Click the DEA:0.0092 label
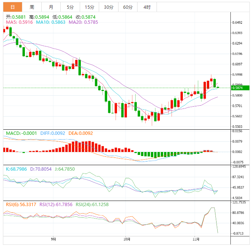 (x=81, y=133)
